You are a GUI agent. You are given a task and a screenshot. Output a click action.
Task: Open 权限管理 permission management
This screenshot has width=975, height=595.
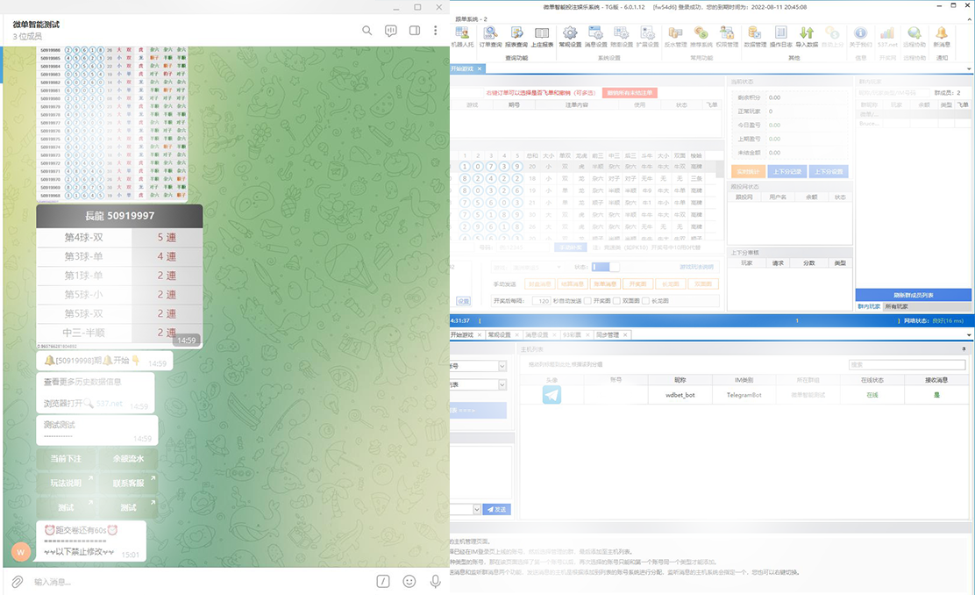click(727, 37)
